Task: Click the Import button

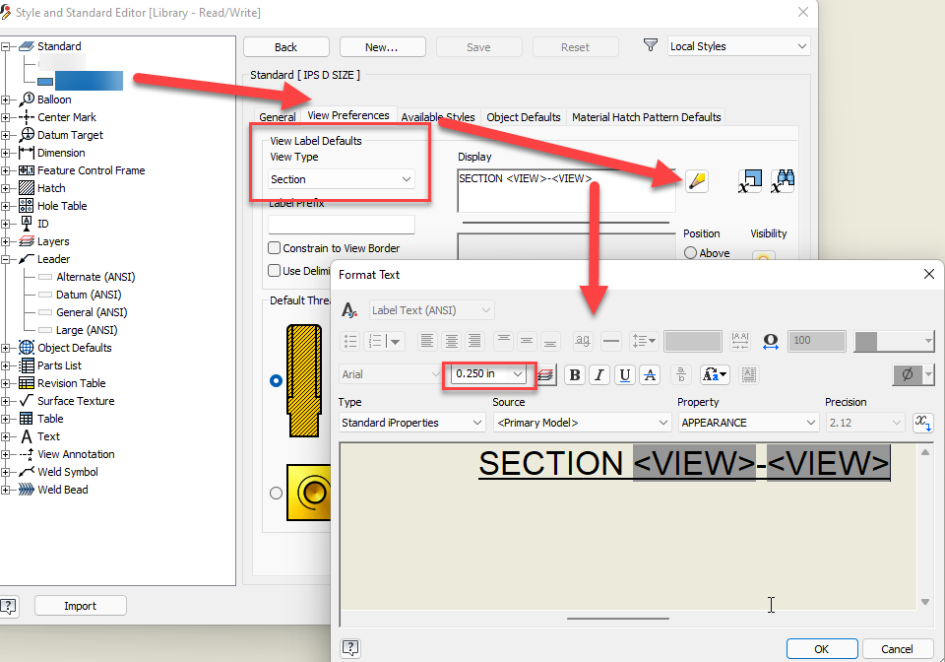Action: [80, 605]
